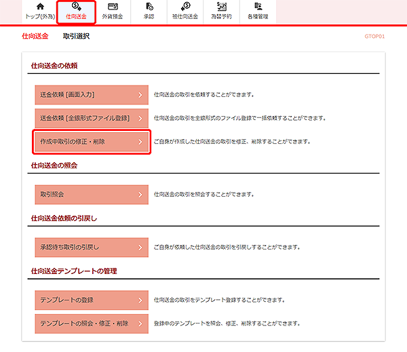Click the 外貨預金 passbook icon
407x352 pixels.
click(x=113, y=7)
